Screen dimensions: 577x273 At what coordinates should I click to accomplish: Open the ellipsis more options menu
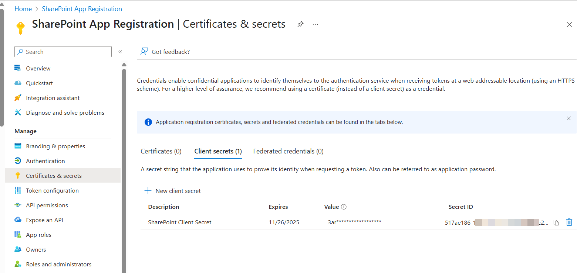[315, 24]
